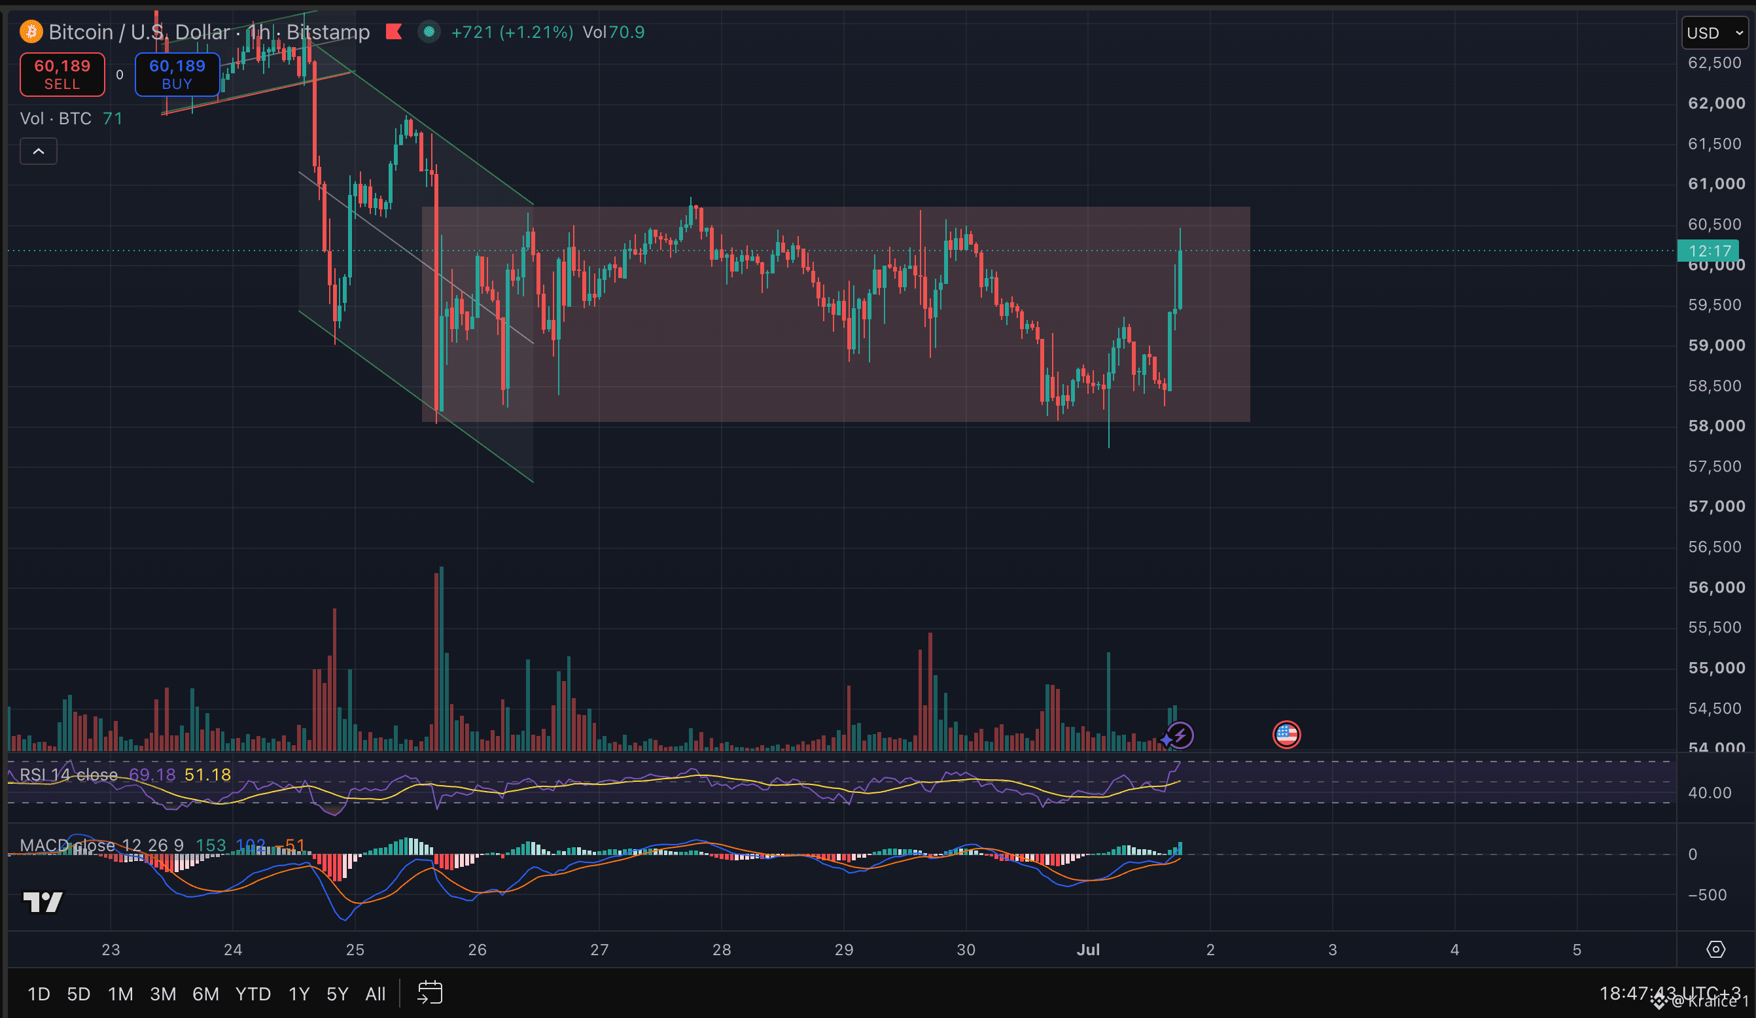This screenshot has height=1018, width=1756.
Task: Click date 5 on the time axis
Action: click(x=1577, y=950)
